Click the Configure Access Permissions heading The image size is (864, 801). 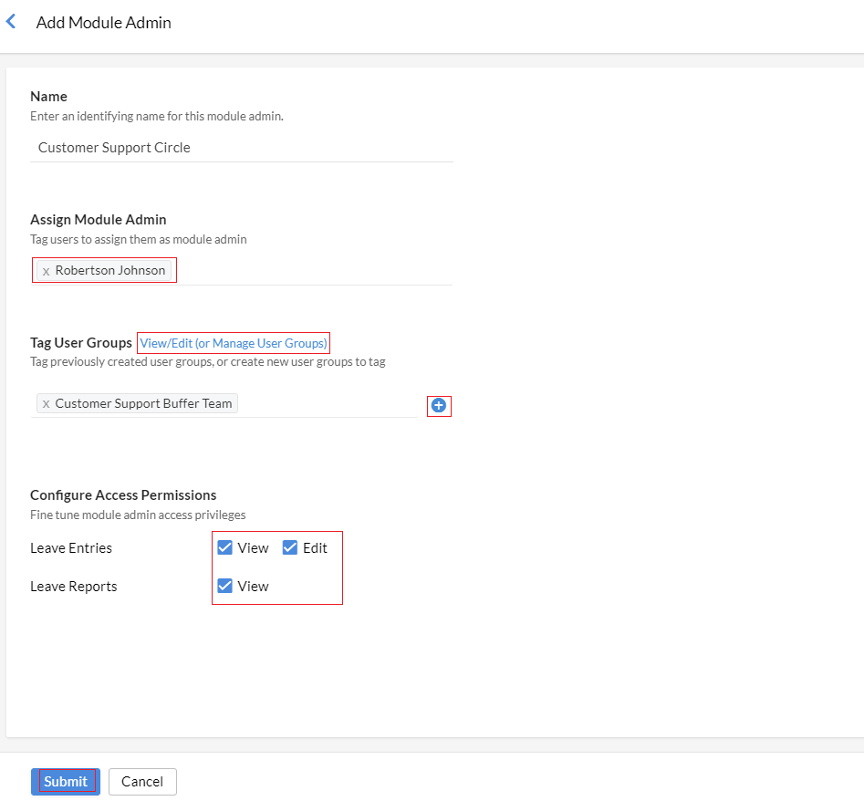123,494
